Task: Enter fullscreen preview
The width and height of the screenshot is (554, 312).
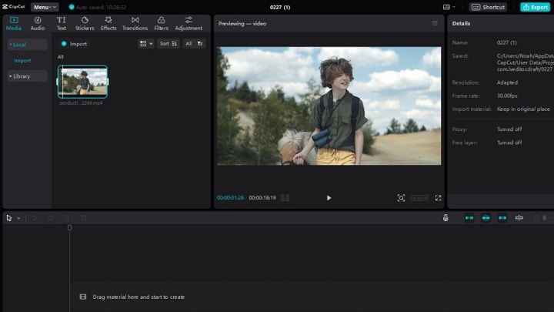Action: (x=438, y=198)
